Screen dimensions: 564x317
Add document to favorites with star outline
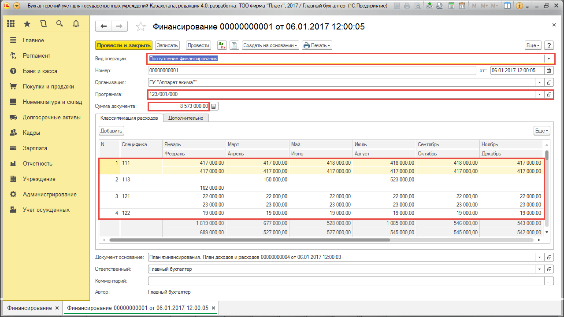coord(141,27)
